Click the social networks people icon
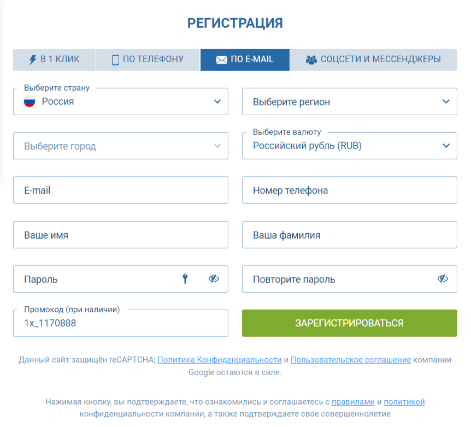 311,60
